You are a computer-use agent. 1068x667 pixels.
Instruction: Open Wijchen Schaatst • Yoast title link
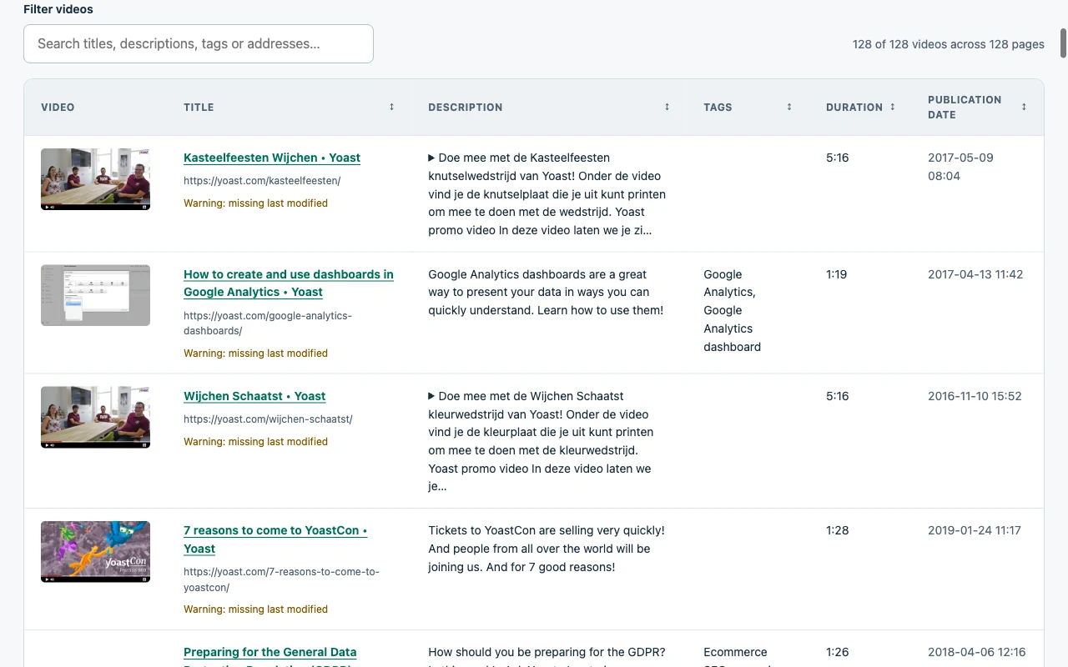point(254,396)
